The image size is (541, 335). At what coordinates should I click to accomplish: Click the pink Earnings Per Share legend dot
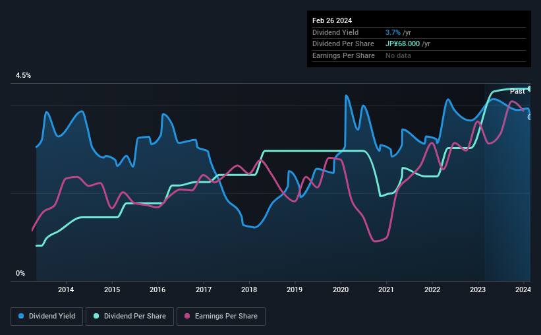pos(187,316)
